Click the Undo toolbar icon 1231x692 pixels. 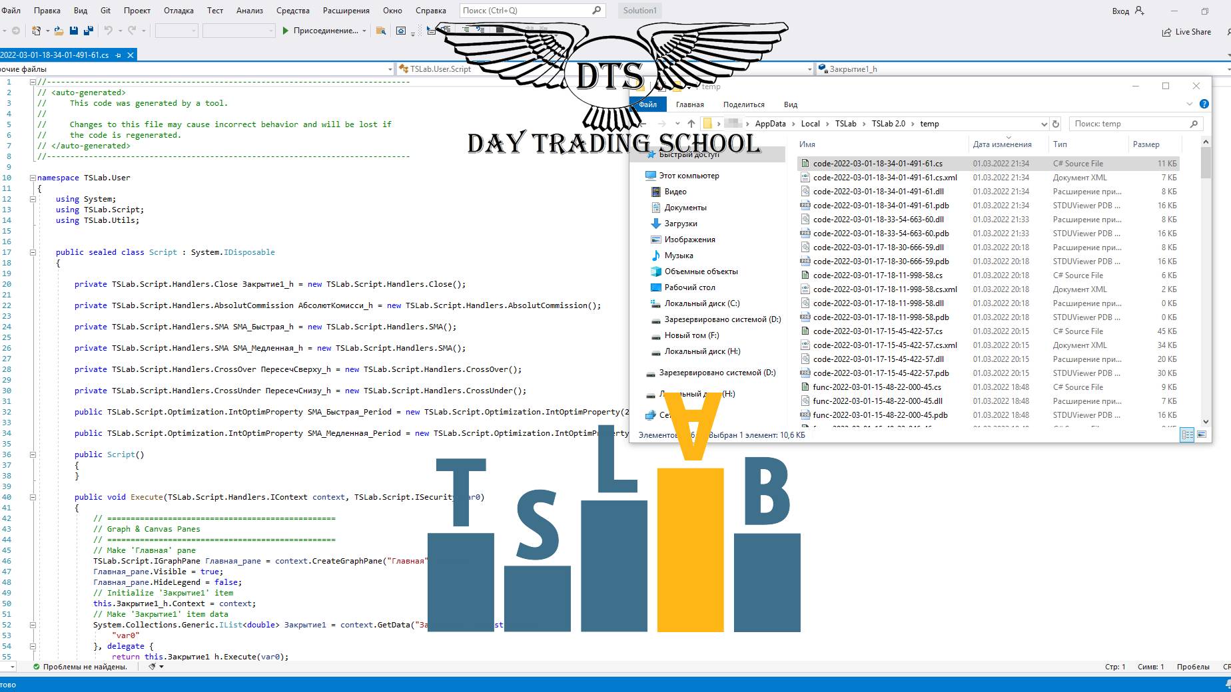108,31
